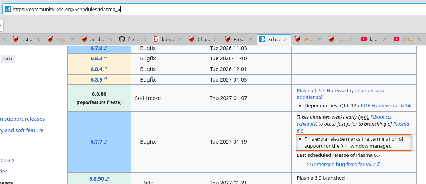The width and height of the screenshot is (426, 184).
Task: Open the 6.8.90 release link
Action: click(99, 179)
